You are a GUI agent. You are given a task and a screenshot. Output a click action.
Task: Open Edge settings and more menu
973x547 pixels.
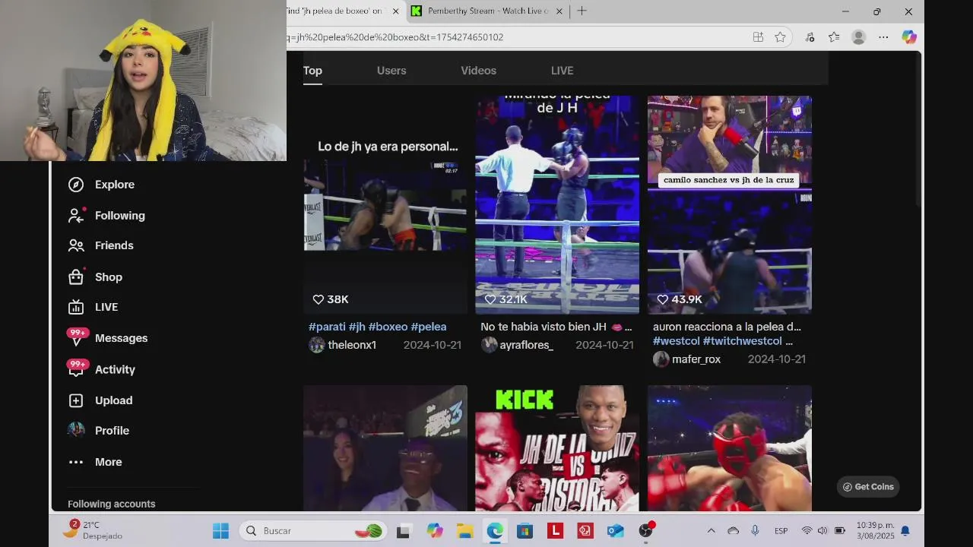click(x=883, y=37)
